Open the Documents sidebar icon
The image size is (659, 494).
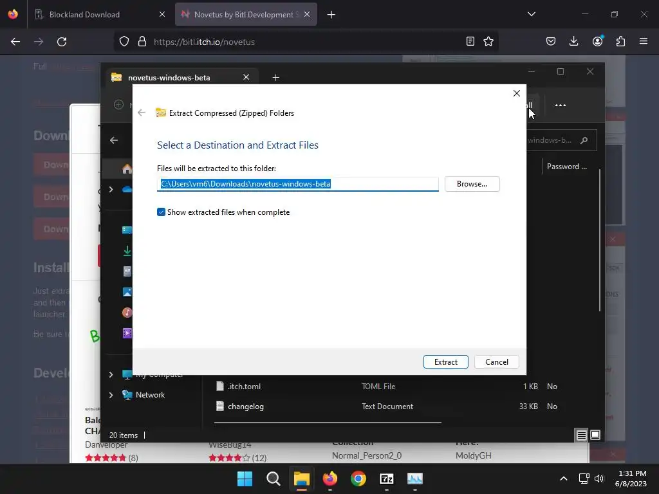(127, 271)
